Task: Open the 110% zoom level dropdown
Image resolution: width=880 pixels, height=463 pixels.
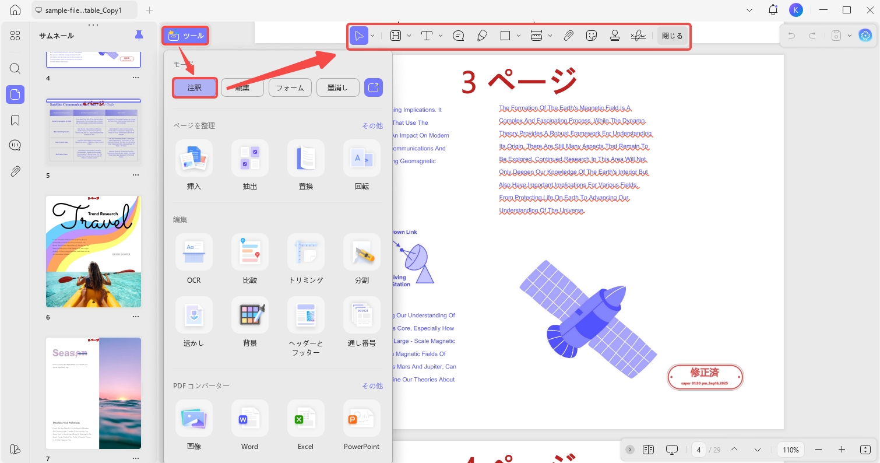Action: click(x=791, y=450)
